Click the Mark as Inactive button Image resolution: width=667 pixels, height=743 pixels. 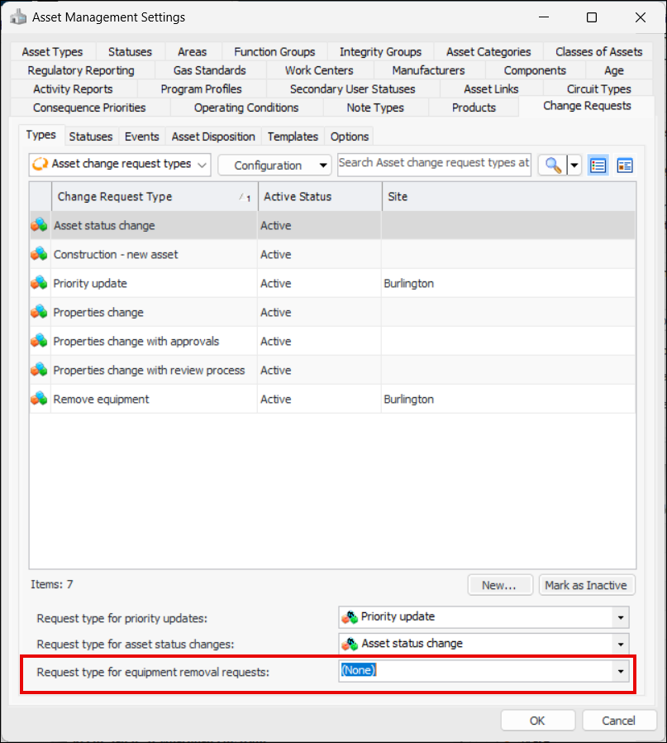pyautogui.click(x=587, y=585)
